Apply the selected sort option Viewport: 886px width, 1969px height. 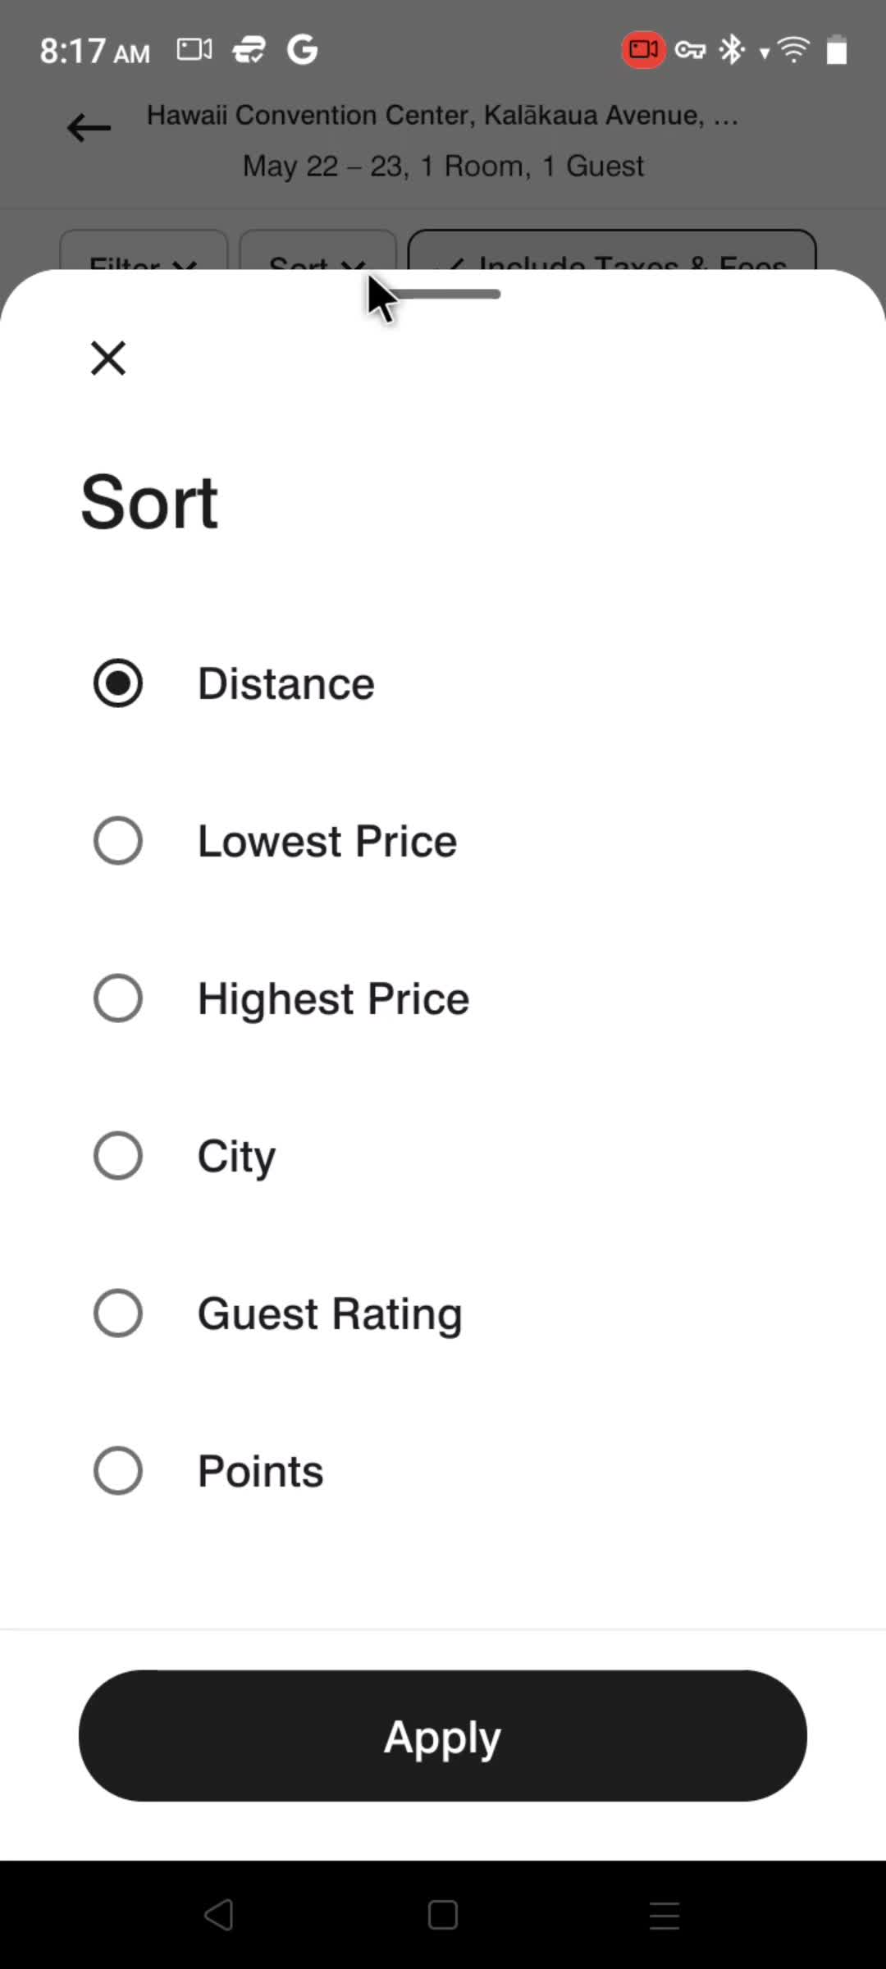443,1736
